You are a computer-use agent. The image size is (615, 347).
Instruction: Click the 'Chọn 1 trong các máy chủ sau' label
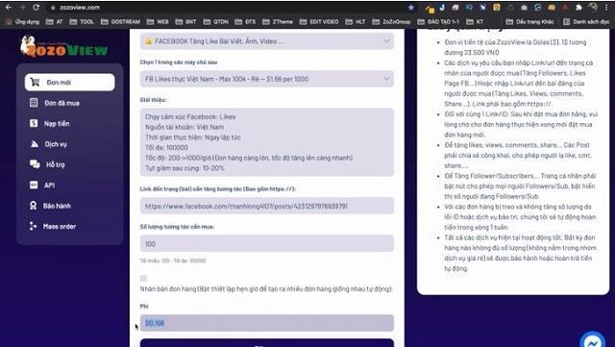tap(179, 62)
